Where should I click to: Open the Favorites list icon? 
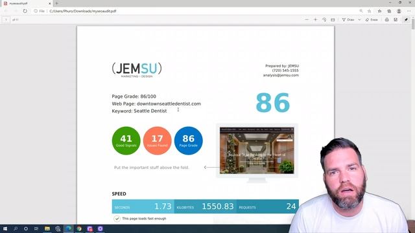click(x=379, y=11)
